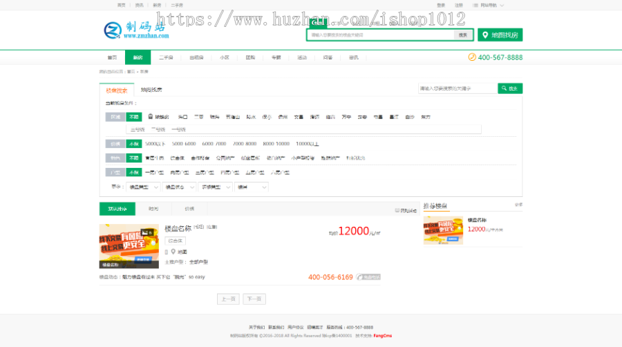
Task: Open 小区 in the main navigation bar
Action: (x=225, y=57)
